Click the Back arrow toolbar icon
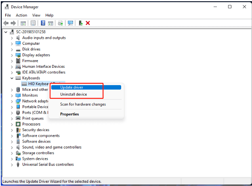This screenshot has width=252, height=186. pyautogui.click(x=6, y=23)
